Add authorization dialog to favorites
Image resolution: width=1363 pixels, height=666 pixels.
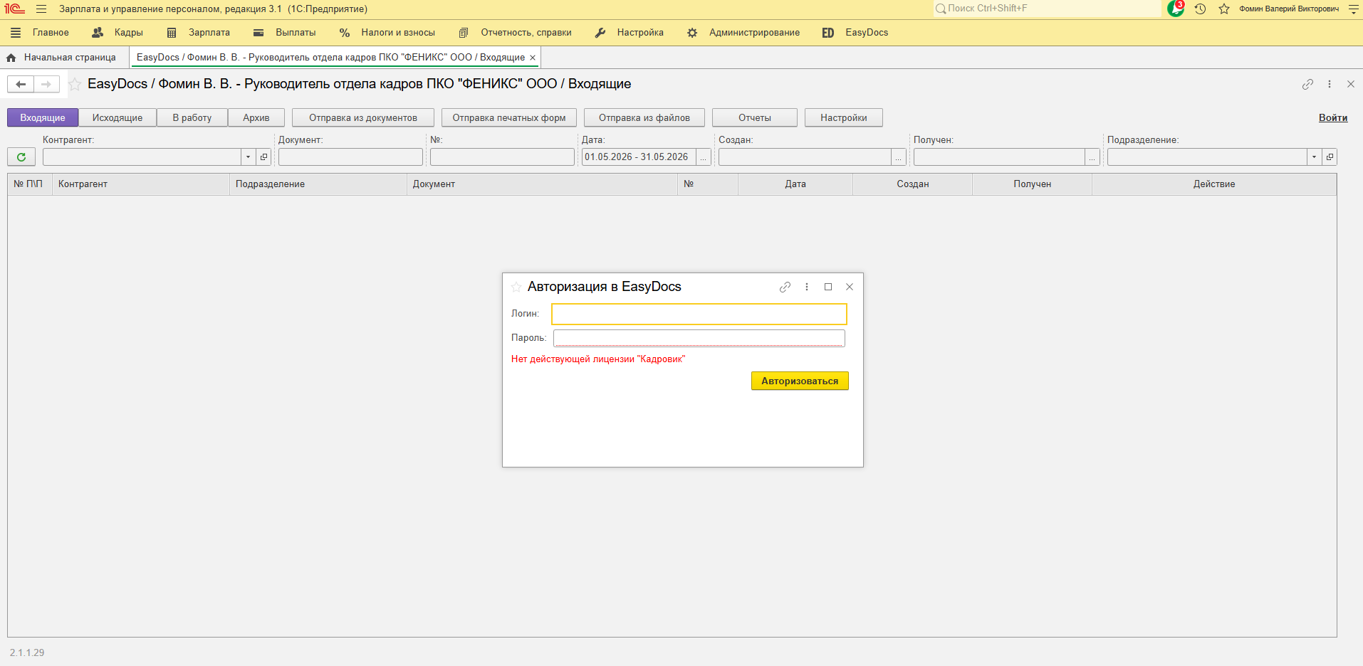tap(516, 287)
